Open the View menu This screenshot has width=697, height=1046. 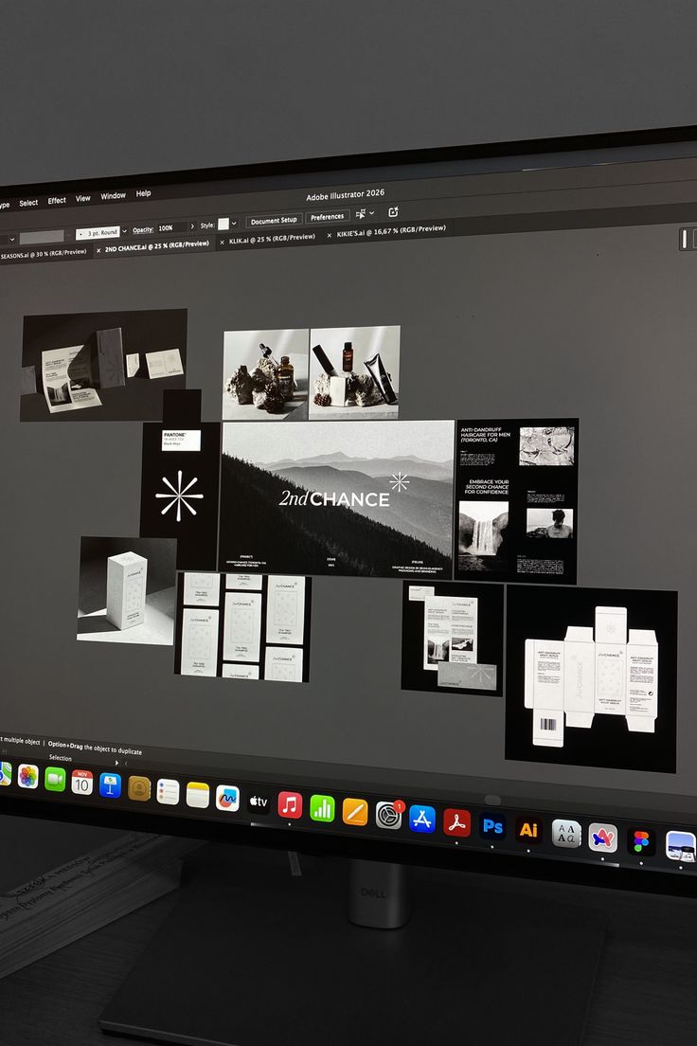pos(82,198)
